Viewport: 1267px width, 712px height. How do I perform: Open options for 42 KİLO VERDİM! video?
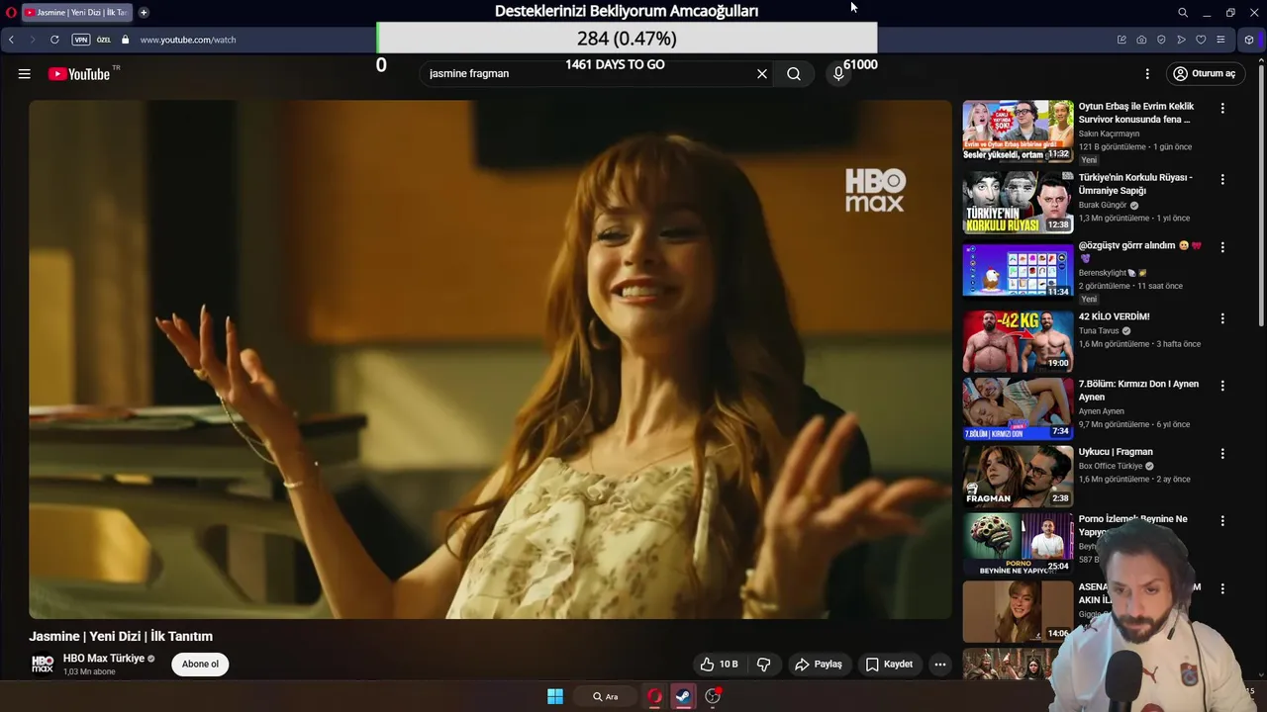click(1222, 318)
